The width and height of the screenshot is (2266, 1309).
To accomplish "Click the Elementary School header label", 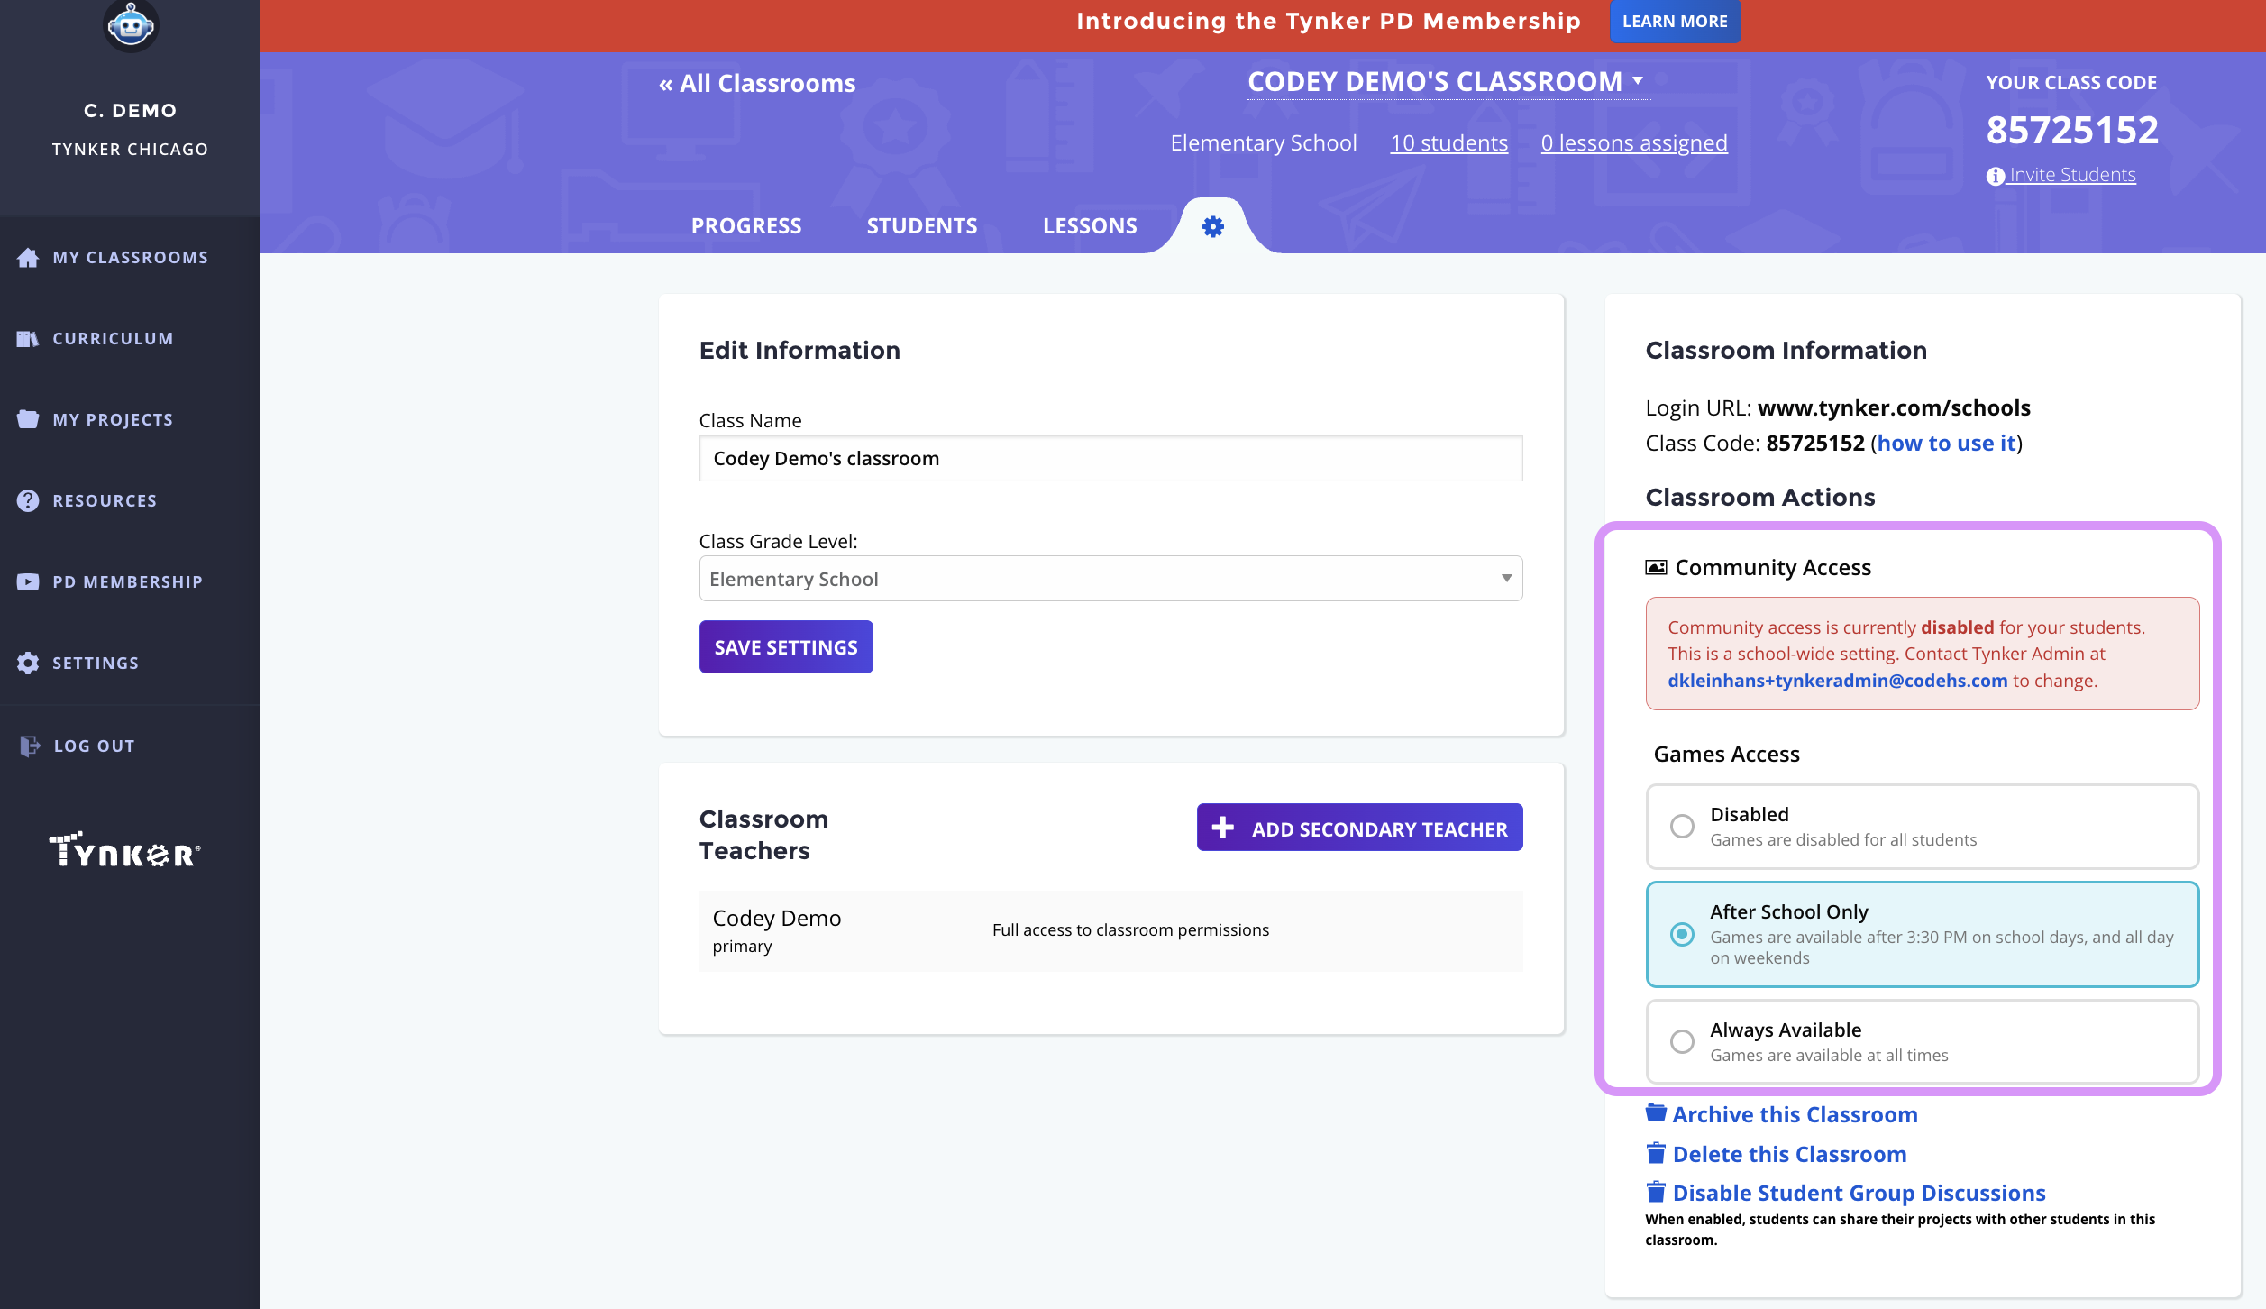I will point(1263,143).
